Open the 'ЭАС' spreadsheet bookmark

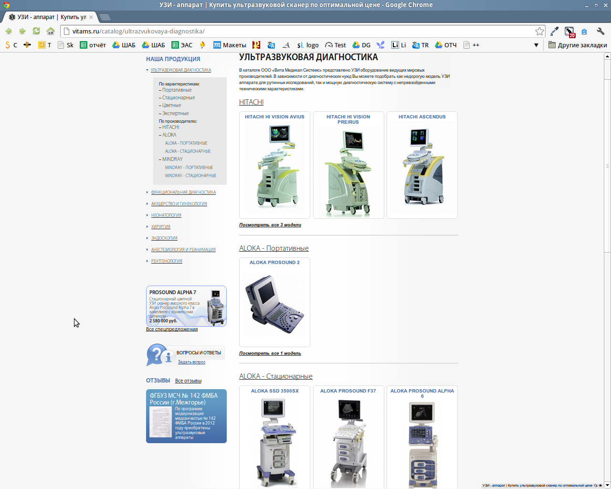pyautogui.click(x=182, y=45)
